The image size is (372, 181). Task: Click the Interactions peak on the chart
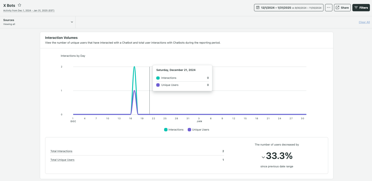tap(134, 67)
